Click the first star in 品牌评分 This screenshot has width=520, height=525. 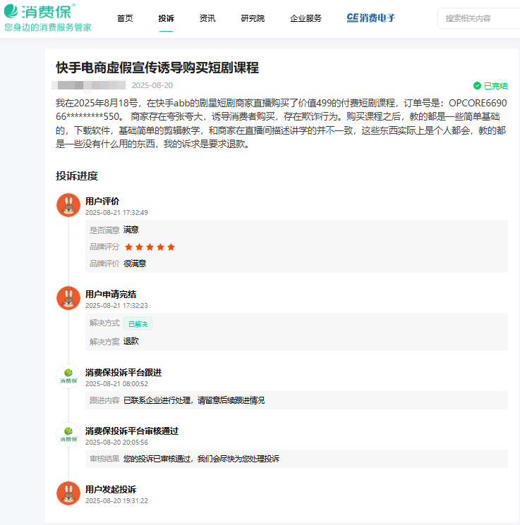pyautogui.click(x=128, y=247)
